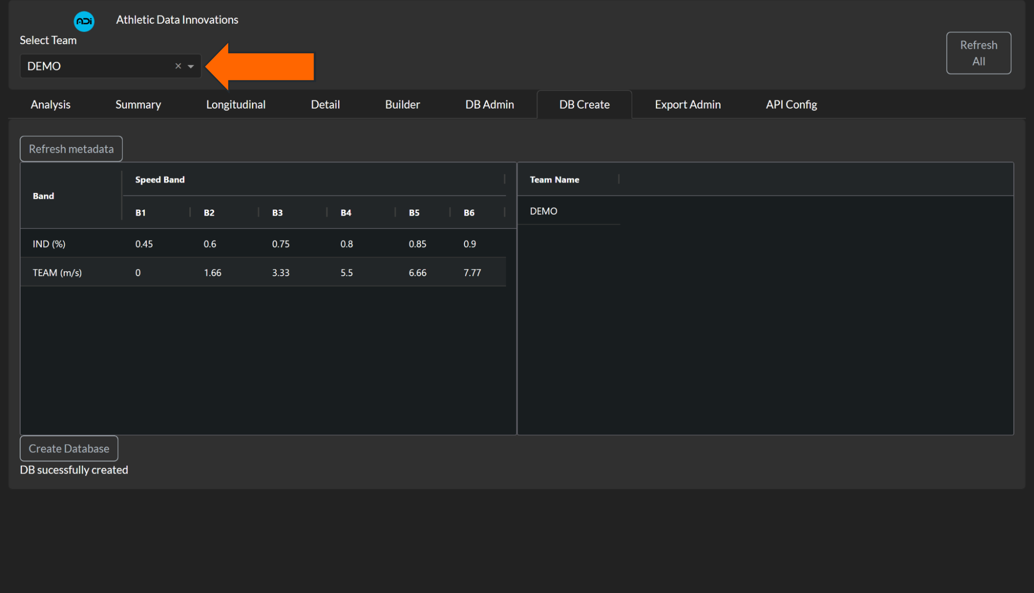Open the API Config tab
1034x593 pixels.
tap(791, 105)
